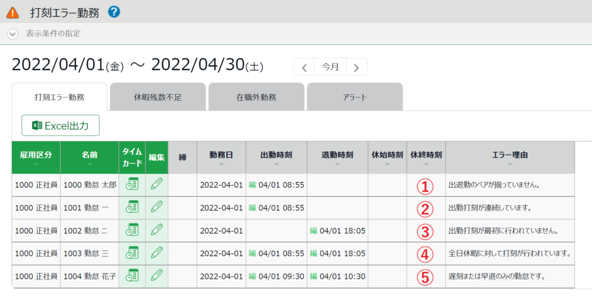Viewport: 592px width, 307px height.
Task: Sort by エラー理由 column header
Action: pos(509,156)
